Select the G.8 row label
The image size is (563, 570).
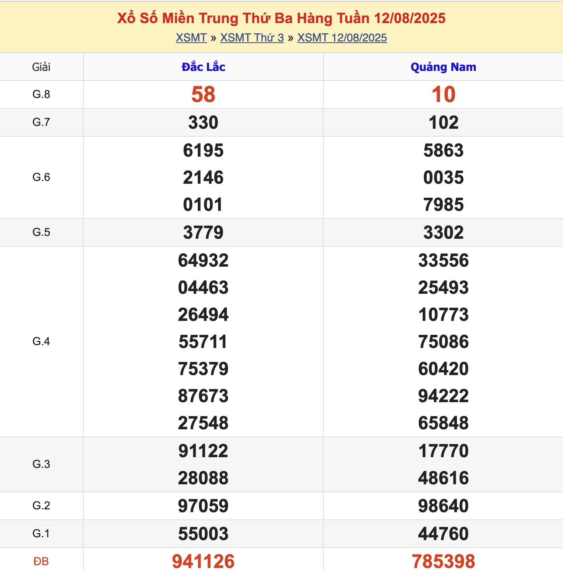point(41,94)
